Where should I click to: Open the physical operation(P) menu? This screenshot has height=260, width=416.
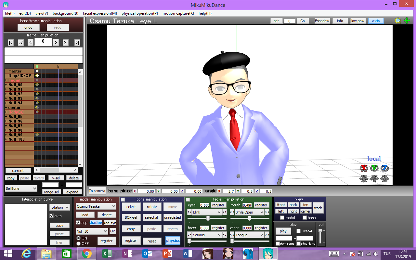pos(140,13)
